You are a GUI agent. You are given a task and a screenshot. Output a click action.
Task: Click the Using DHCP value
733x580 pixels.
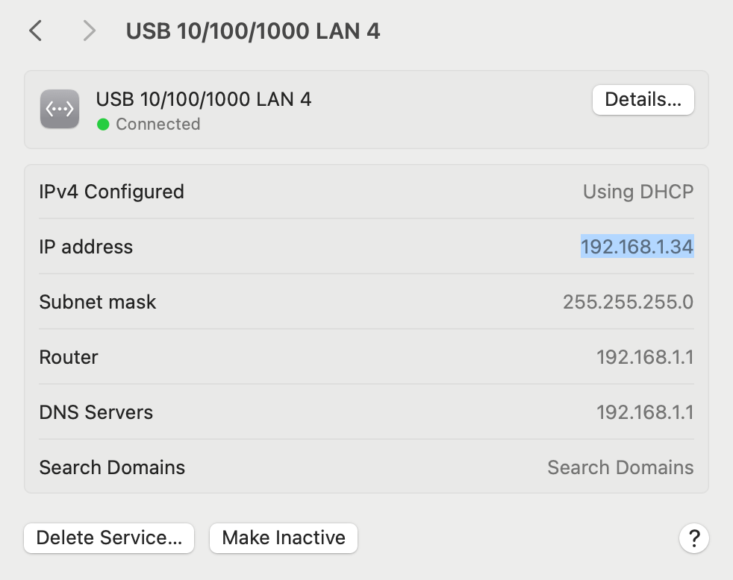637,192
